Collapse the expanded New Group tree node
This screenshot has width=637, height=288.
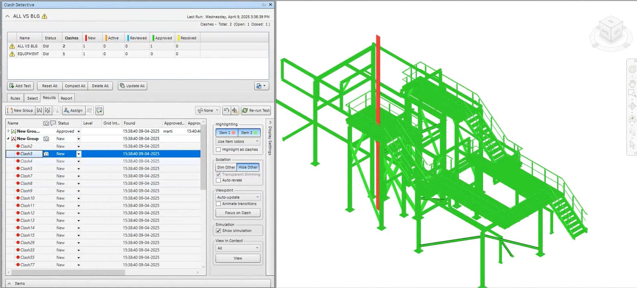pos(8,138)
